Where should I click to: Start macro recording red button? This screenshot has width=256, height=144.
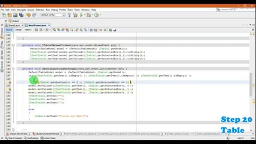[101, 30]
